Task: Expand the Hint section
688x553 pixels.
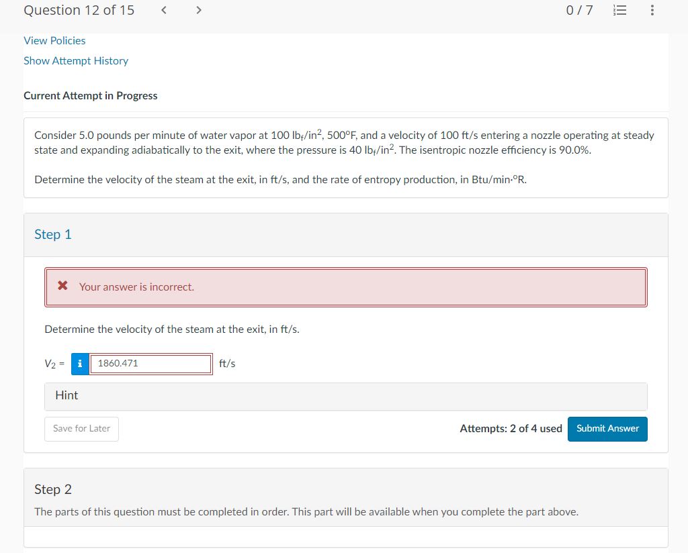Action: (x=346, y=396)
